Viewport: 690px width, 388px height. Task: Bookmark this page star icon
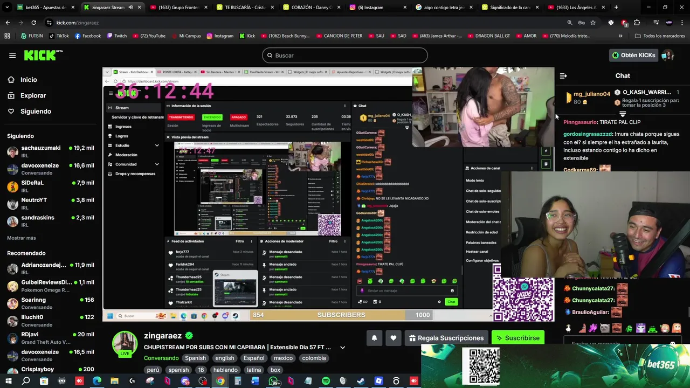click(593, 23)
